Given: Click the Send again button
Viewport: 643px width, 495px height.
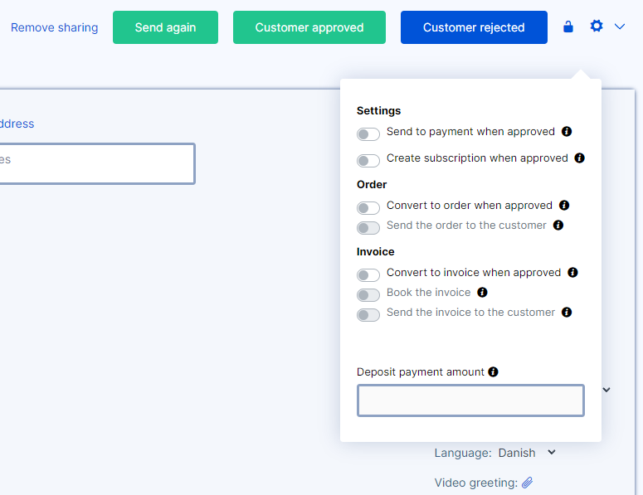Looking at the screenshot, I should pyautogui.click(x=165, y=27).
